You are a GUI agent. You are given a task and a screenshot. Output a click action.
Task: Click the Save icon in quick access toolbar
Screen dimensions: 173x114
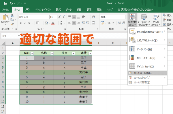(6, 3)
